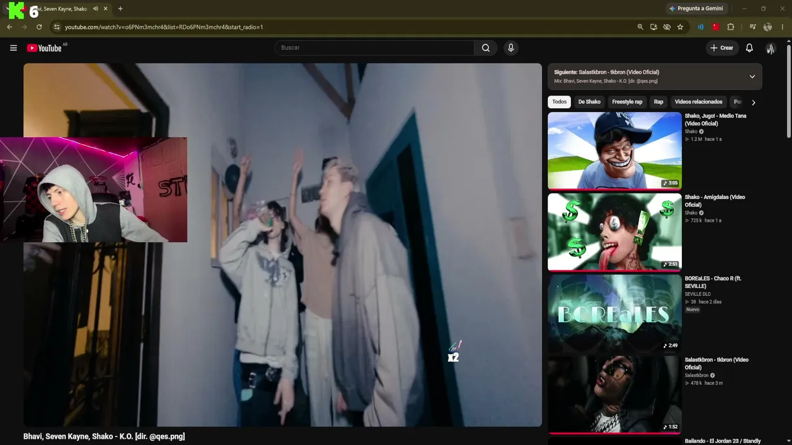
Task: Open YouTube notifications bell
Action: (749, 48)
